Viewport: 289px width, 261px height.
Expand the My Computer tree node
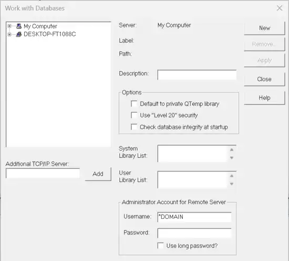click(9, 26)
